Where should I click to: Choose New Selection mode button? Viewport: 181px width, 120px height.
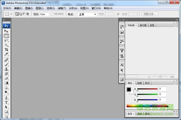coord(17,14)
